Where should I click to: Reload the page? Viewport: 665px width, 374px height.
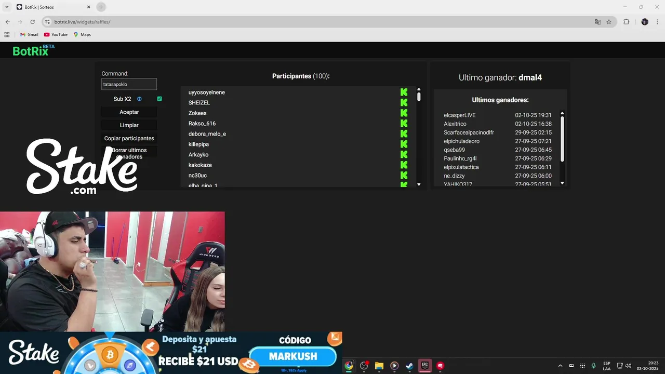pos(32,22)
